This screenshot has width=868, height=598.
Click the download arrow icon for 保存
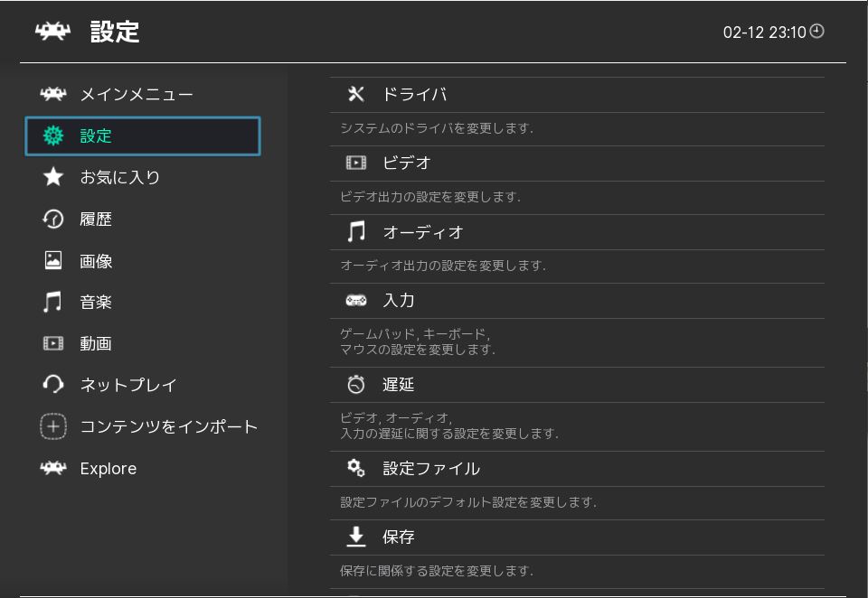click(356, 537)
